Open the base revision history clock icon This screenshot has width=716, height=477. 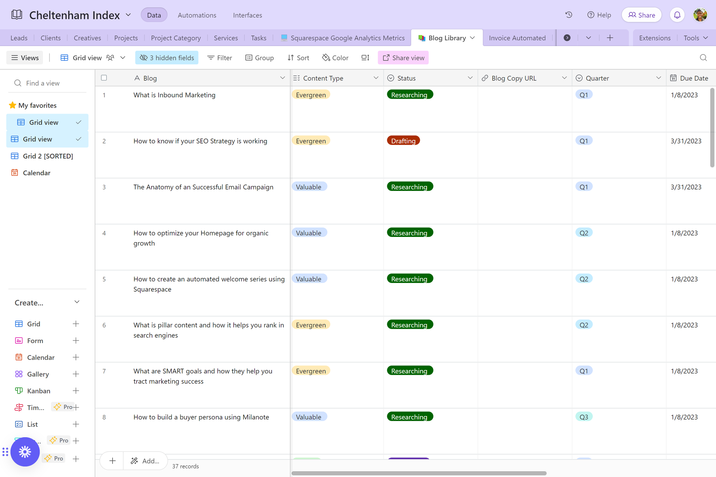click(x=568, y=15)
